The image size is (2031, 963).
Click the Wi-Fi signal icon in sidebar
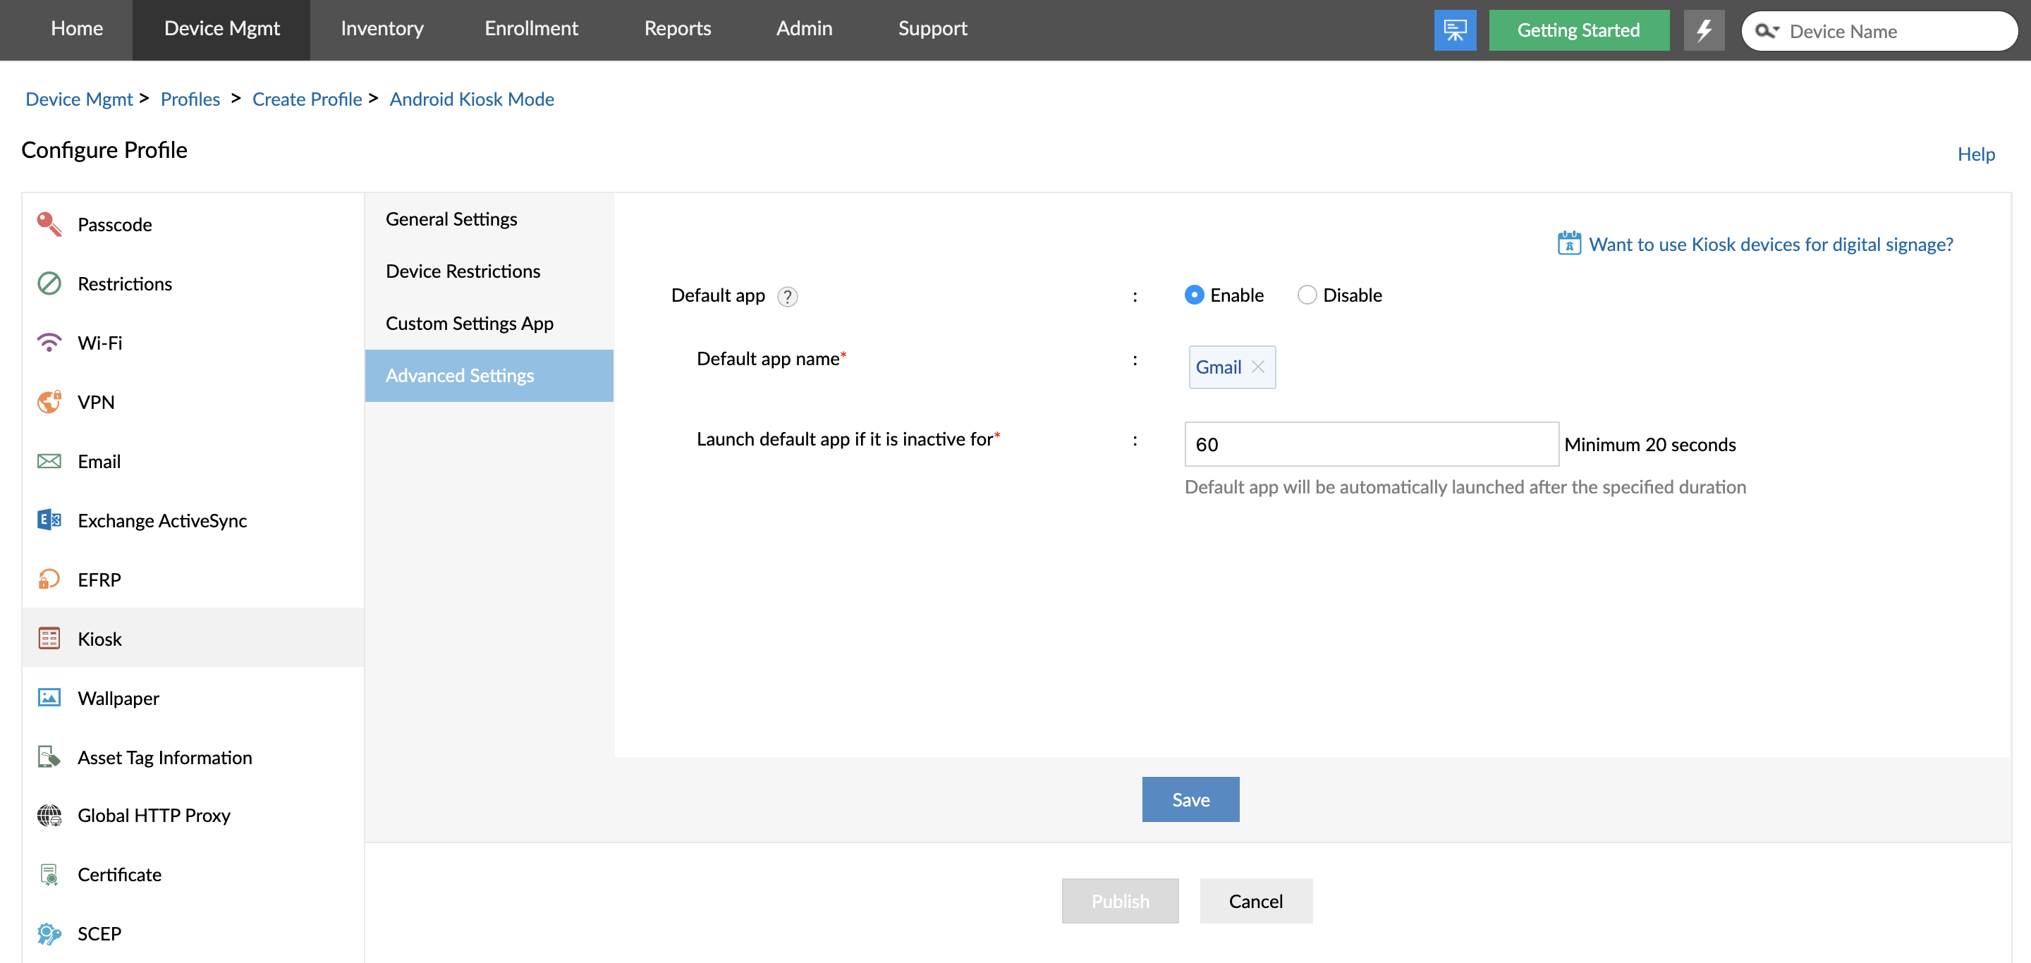49,342
